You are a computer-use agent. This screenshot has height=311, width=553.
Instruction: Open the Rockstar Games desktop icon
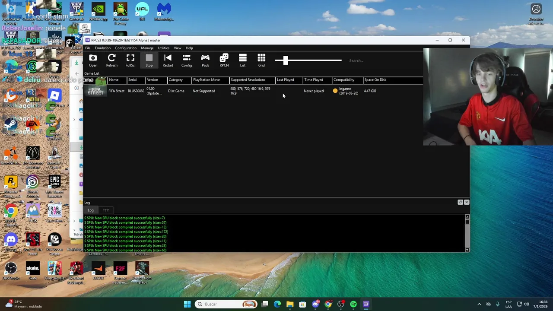click(x=11, y=187)
